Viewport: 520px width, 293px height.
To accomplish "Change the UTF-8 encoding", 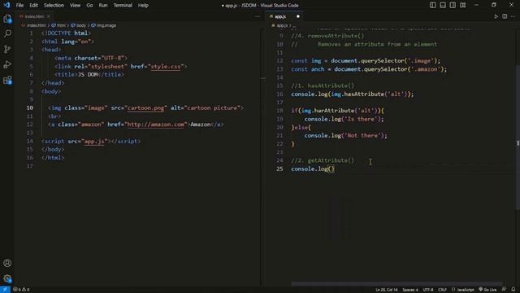I will tap(428, 290).
